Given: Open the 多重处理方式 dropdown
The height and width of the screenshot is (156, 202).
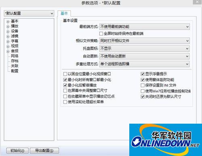Looking at the screenshot, I should (x=145, y=64).
